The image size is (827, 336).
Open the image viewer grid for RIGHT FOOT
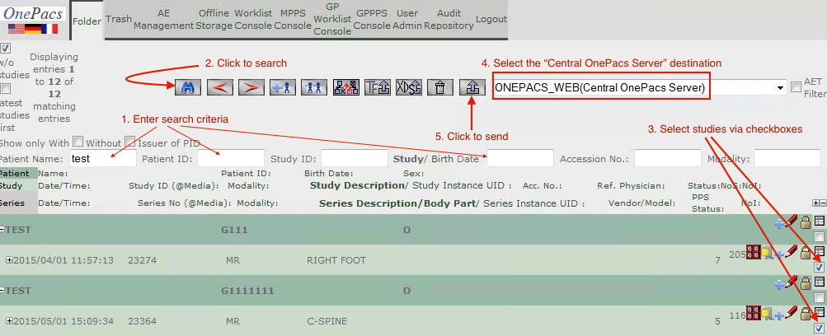pos(753,252)
